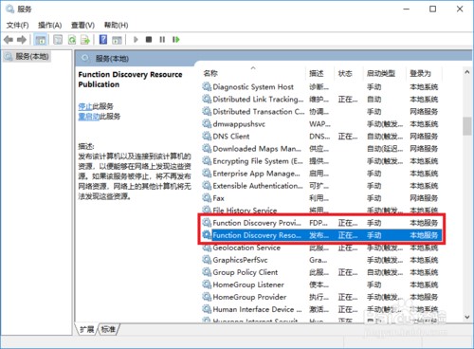Viewport: 474px width, 349px height.
Task: Sort by the 名称 column header
Action: pos(253,73)
